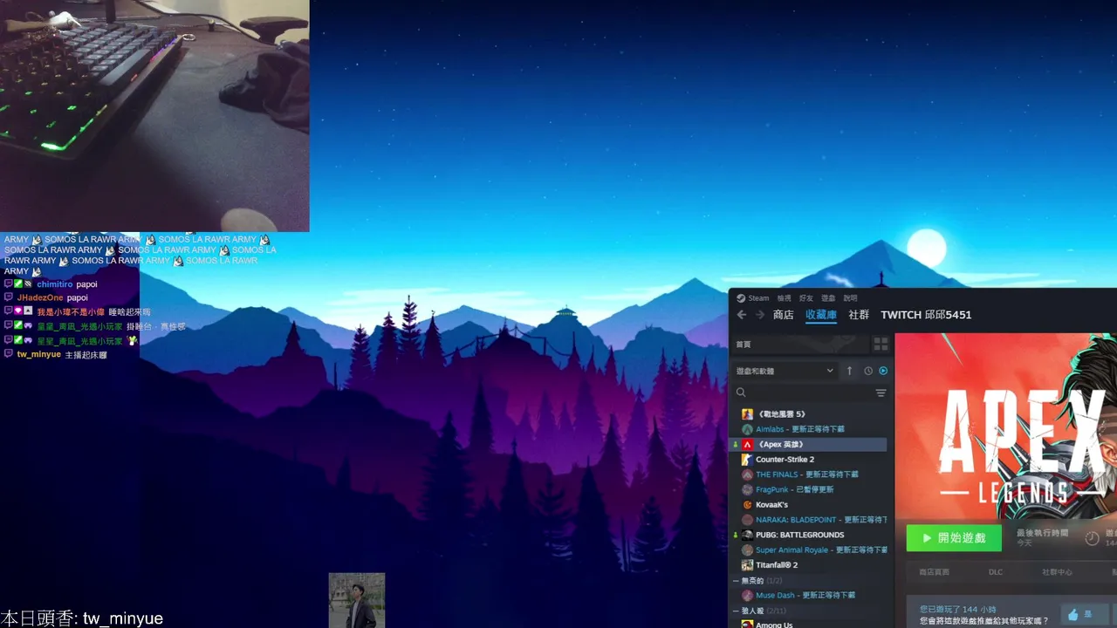Image resolution: width=1117 pixels, height=628 pixels.
Task: Click chimitiro username in chat
Action: pos(55,284)
